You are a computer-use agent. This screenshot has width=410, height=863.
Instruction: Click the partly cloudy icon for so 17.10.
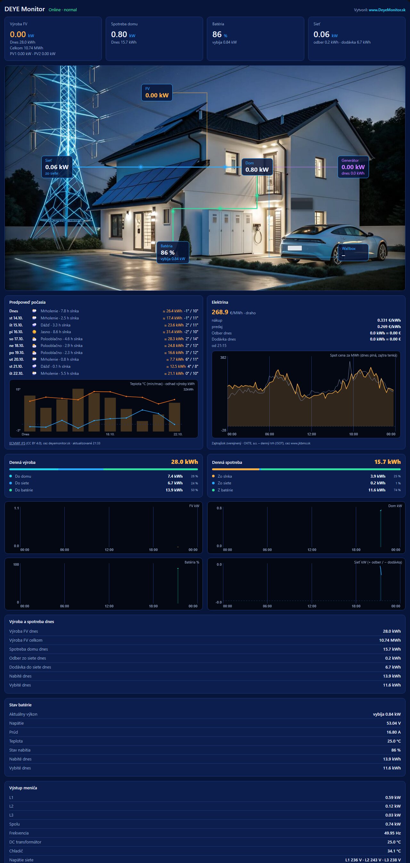34,339
